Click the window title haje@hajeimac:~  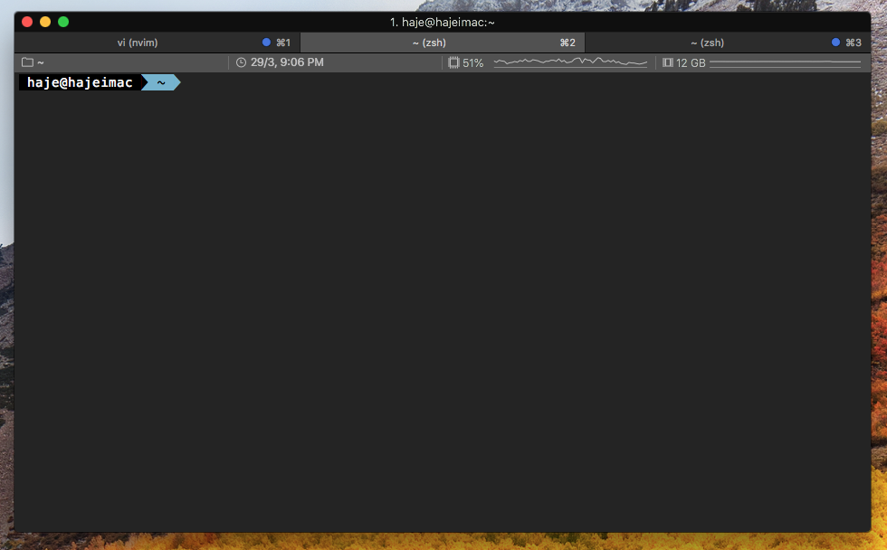coord(443,22)
